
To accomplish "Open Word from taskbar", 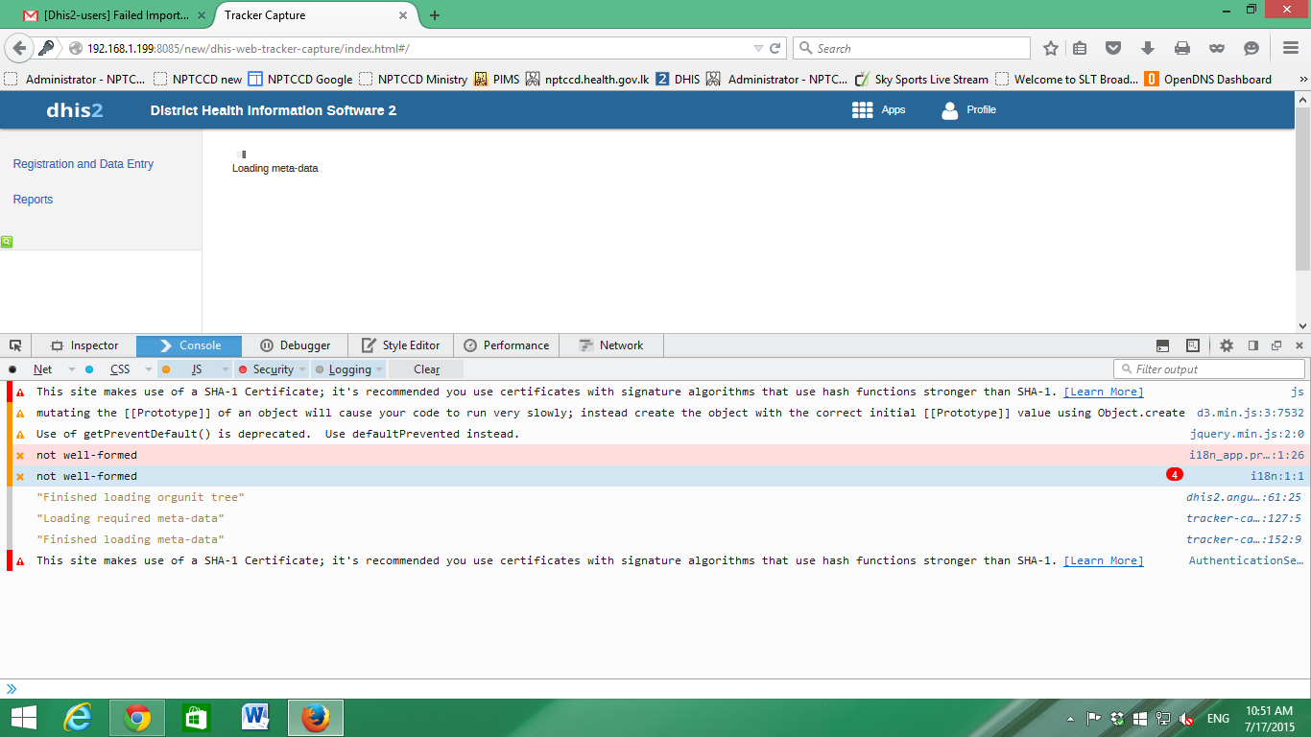I will point(255,718).
